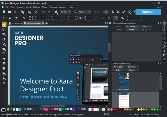Click the Save disk icon
Viewport: 167px width, 117px height.
click(x=15, y=12)
